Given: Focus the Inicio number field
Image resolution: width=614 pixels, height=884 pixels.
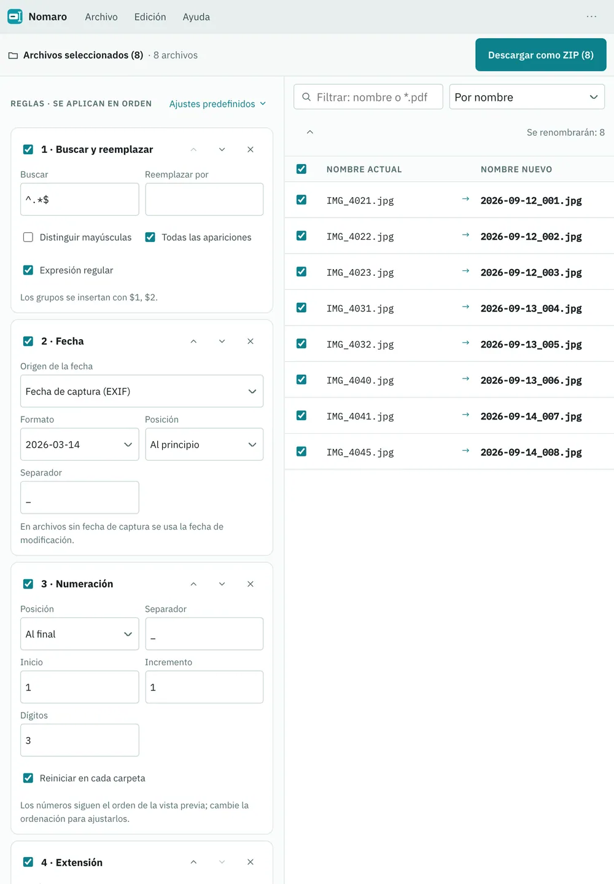Looking at the screenshot, I should (80, 687).
